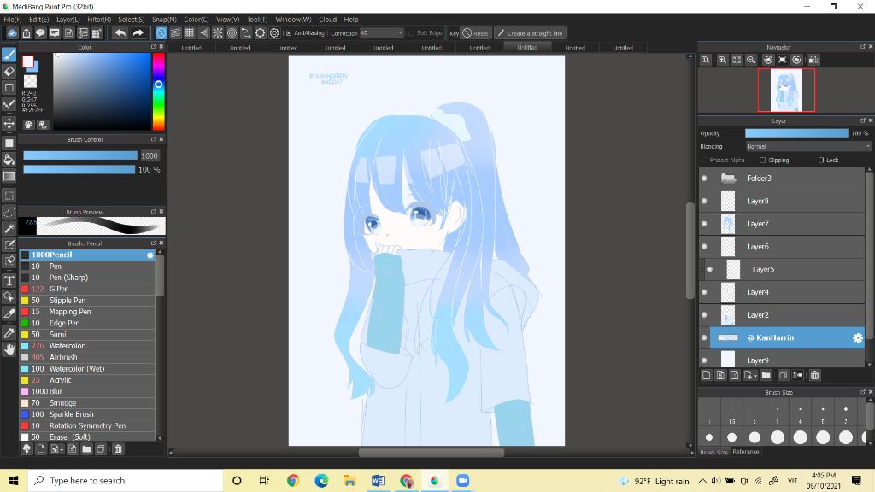Enable the Clipping checkbox
The image size is (875, 492).
pyautogui.click(x=762, y=160)
